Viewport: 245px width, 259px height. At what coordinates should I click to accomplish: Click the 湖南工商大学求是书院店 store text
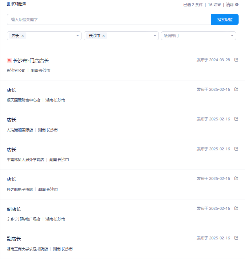coord(27,249)
